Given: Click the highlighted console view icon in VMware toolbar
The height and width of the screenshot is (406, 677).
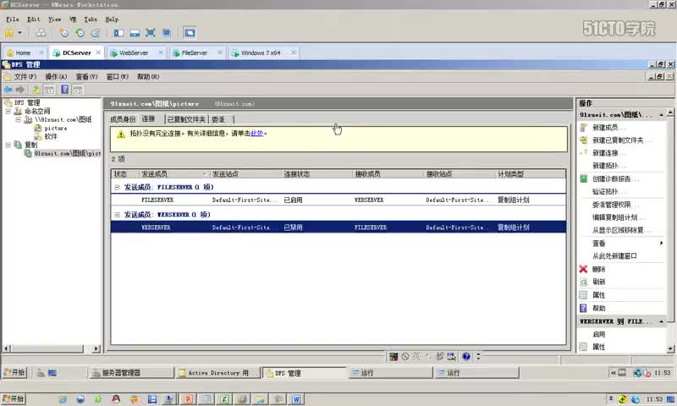Looking at the screenshot, I should tap(189, 33).
